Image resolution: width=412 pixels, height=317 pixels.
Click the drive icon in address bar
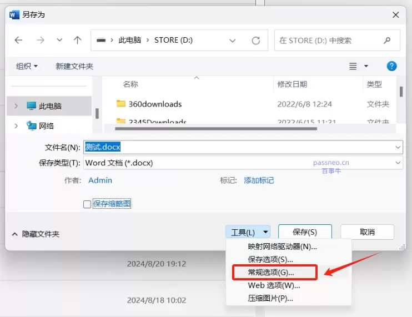[101, 41]
